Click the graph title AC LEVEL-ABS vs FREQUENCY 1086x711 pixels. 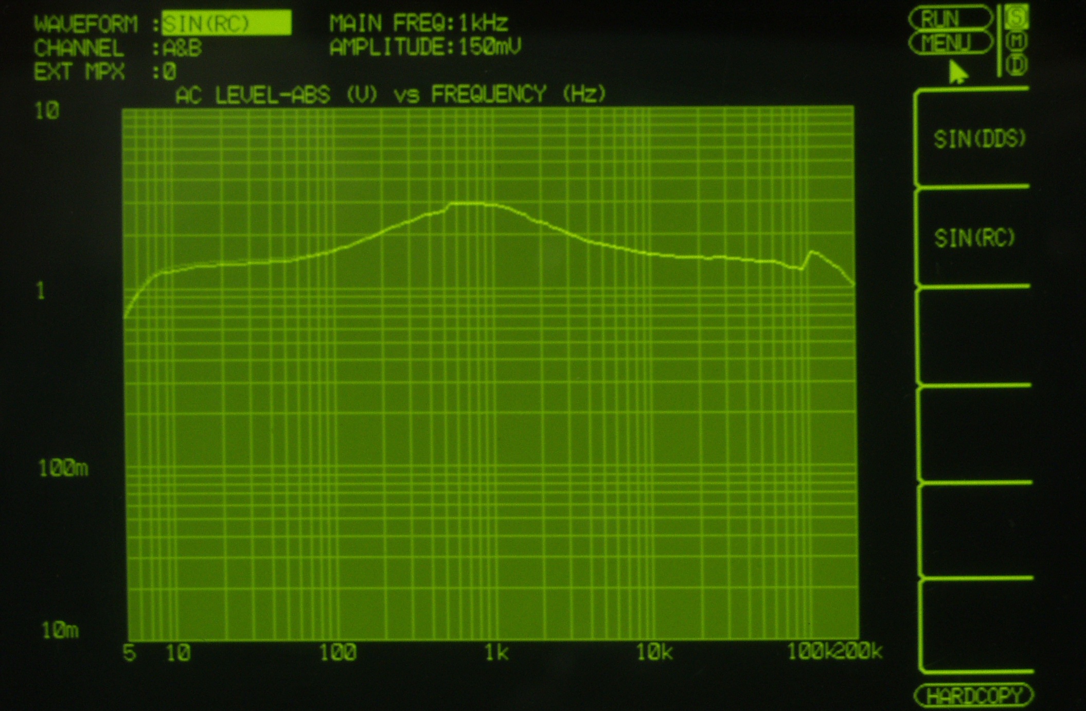click(391, 95)
